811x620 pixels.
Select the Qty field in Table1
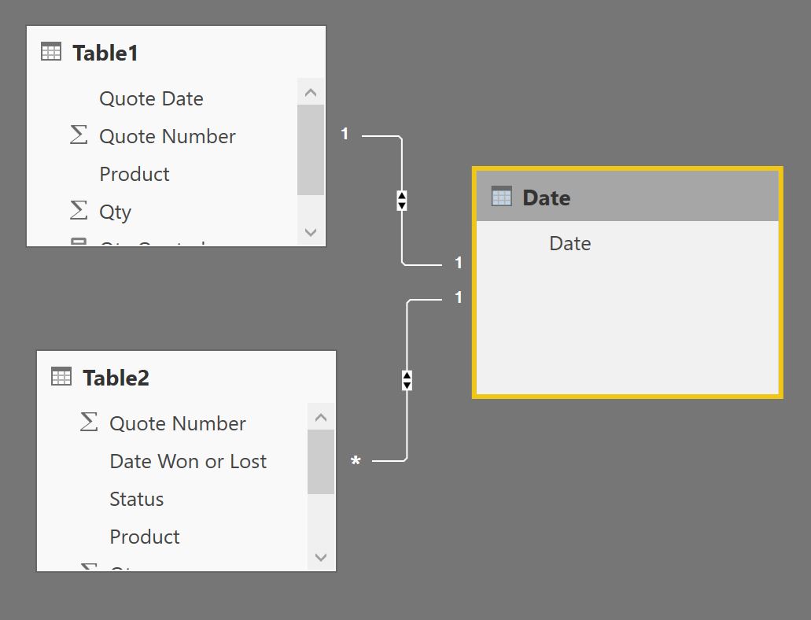(x=116, y=212)
